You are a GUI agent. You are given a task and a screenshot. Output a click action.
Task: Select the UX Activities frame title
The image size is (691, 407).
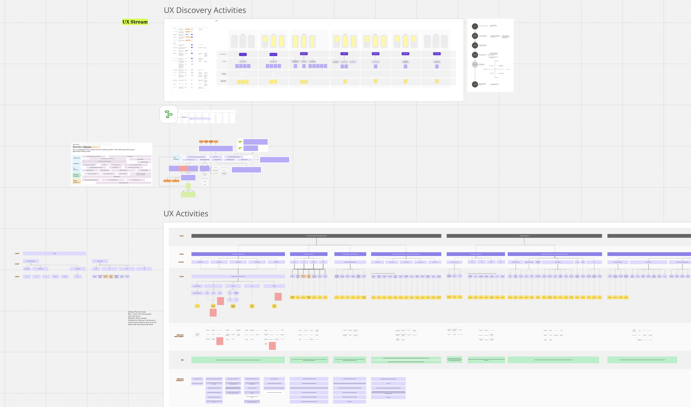coord(186,213)
